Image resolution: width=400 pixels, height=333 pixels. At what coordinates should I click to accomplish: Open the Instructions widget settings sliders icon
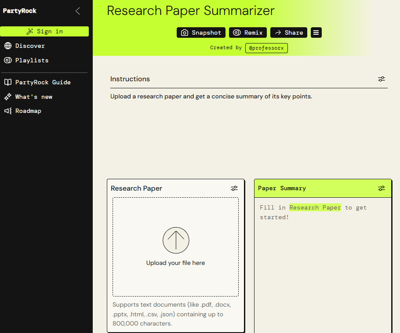[382, 79]
